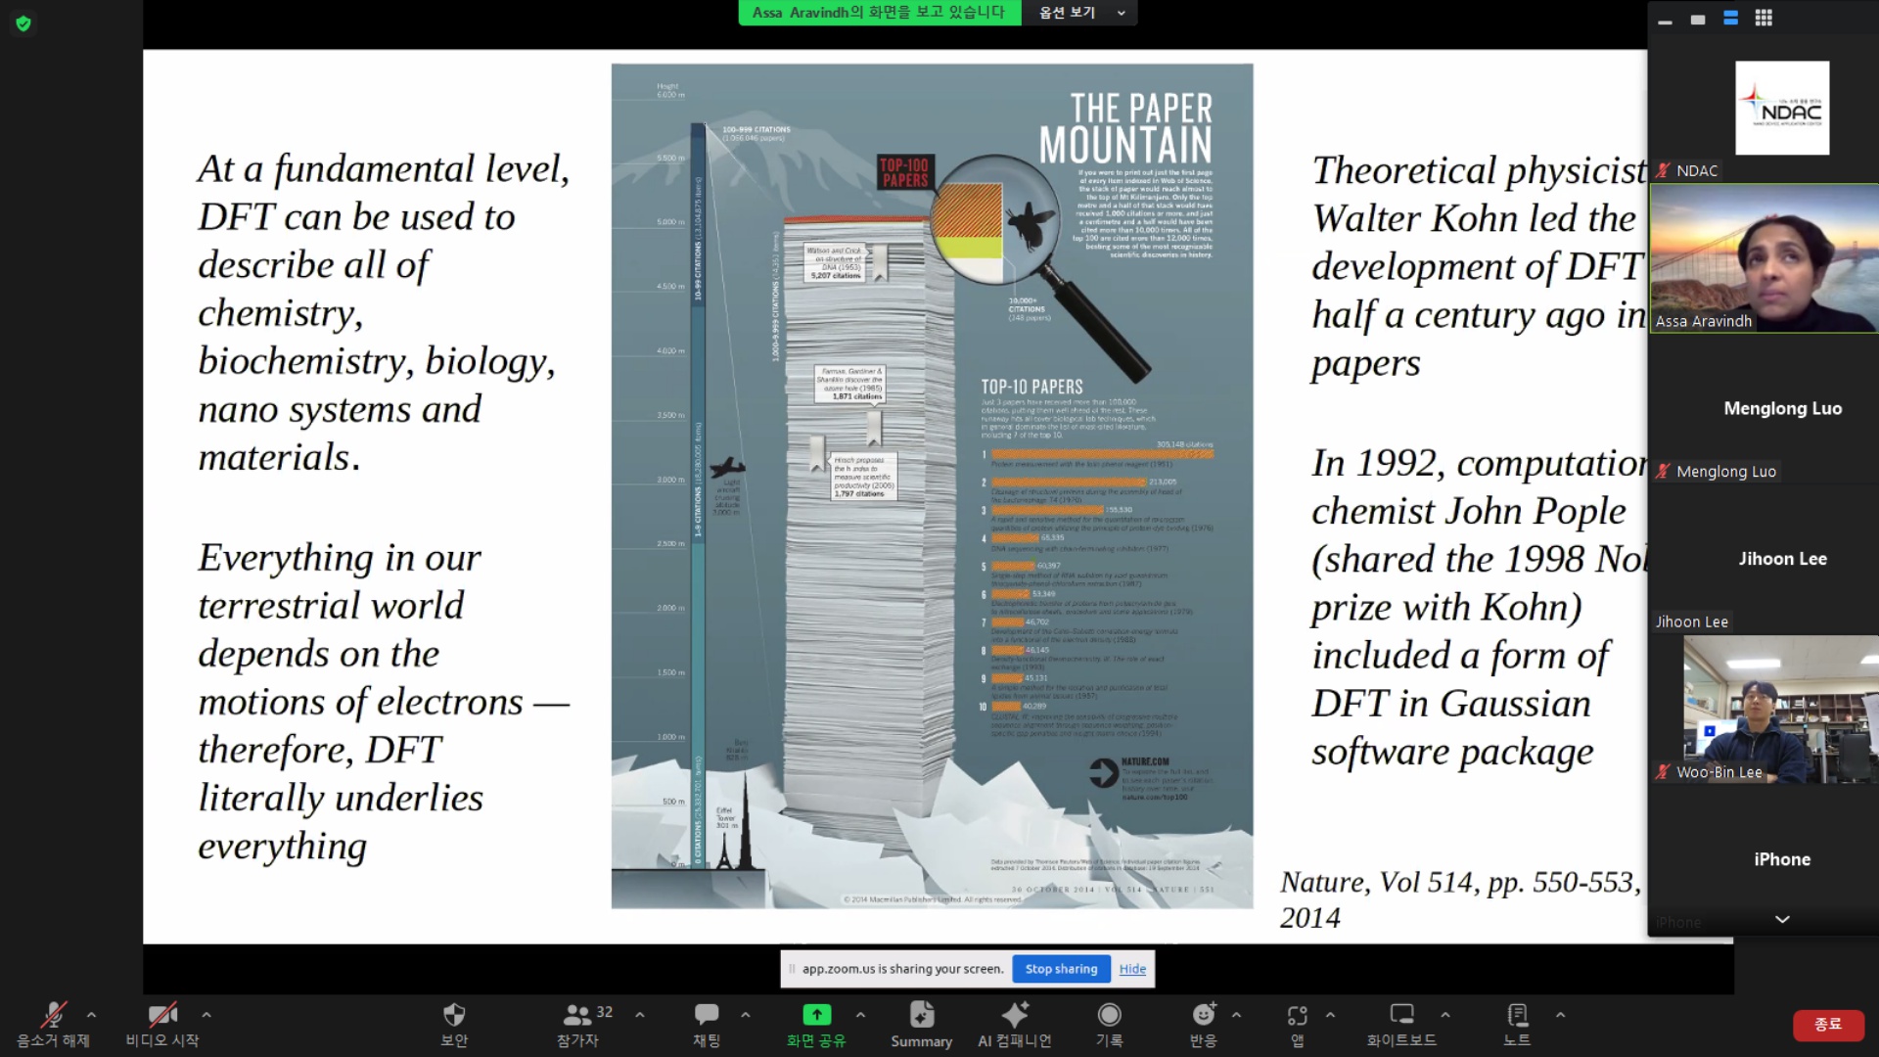Image resolution: width=1879 pixels, height=1057 pixels.
Task: Hide the app.zoom.us sharing notification bar
Action: point(1132,969)
